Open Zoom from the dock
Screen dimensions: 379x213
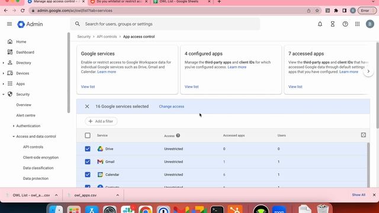(279, 209)
